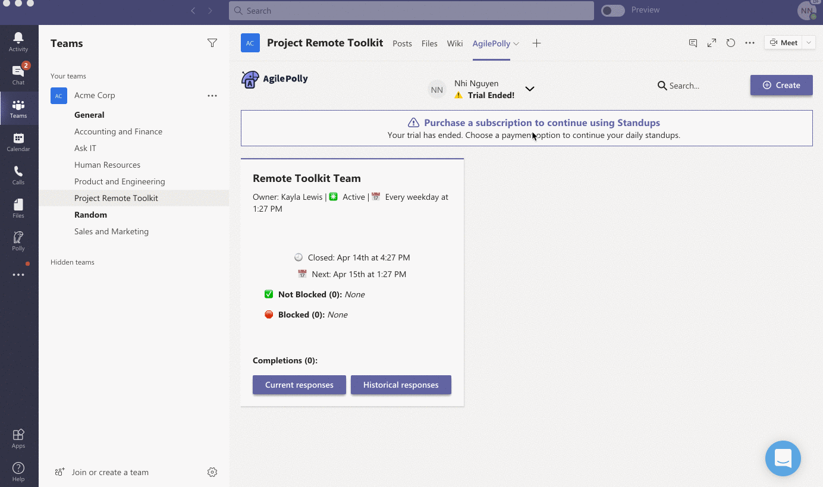The height and width of the screenshot is (487, 823).
Task: Click the AC channel avatar in header
Action: coord(250,43)
